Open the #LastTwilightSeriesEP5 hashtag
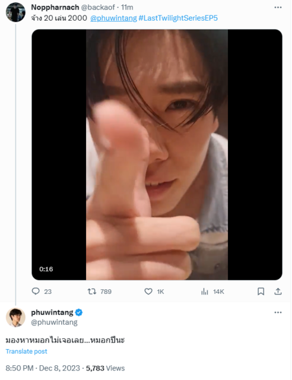The width and height of the screenshot is (292, 380). click(178, 18)
